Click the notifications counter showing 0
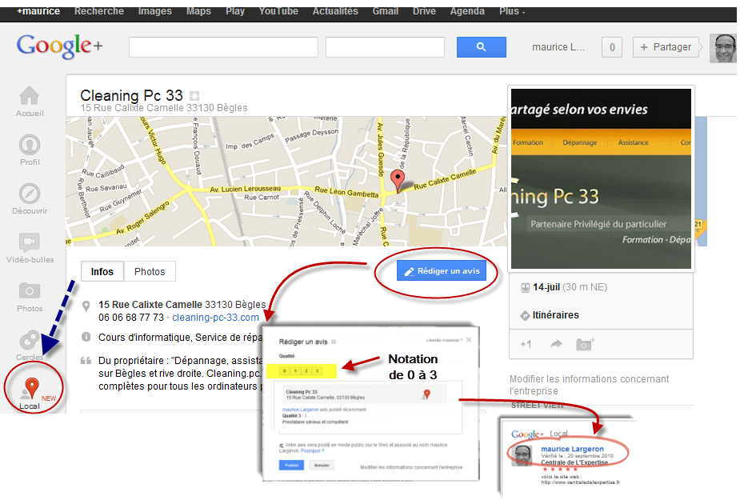Viewport: 740px width, 500px height. [x=612, y=47]
